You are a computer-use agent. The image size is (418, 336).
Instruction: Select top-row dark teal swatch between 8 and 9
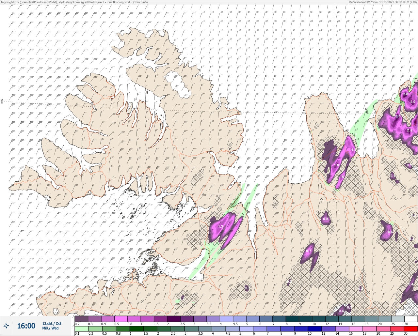point(292,319)
